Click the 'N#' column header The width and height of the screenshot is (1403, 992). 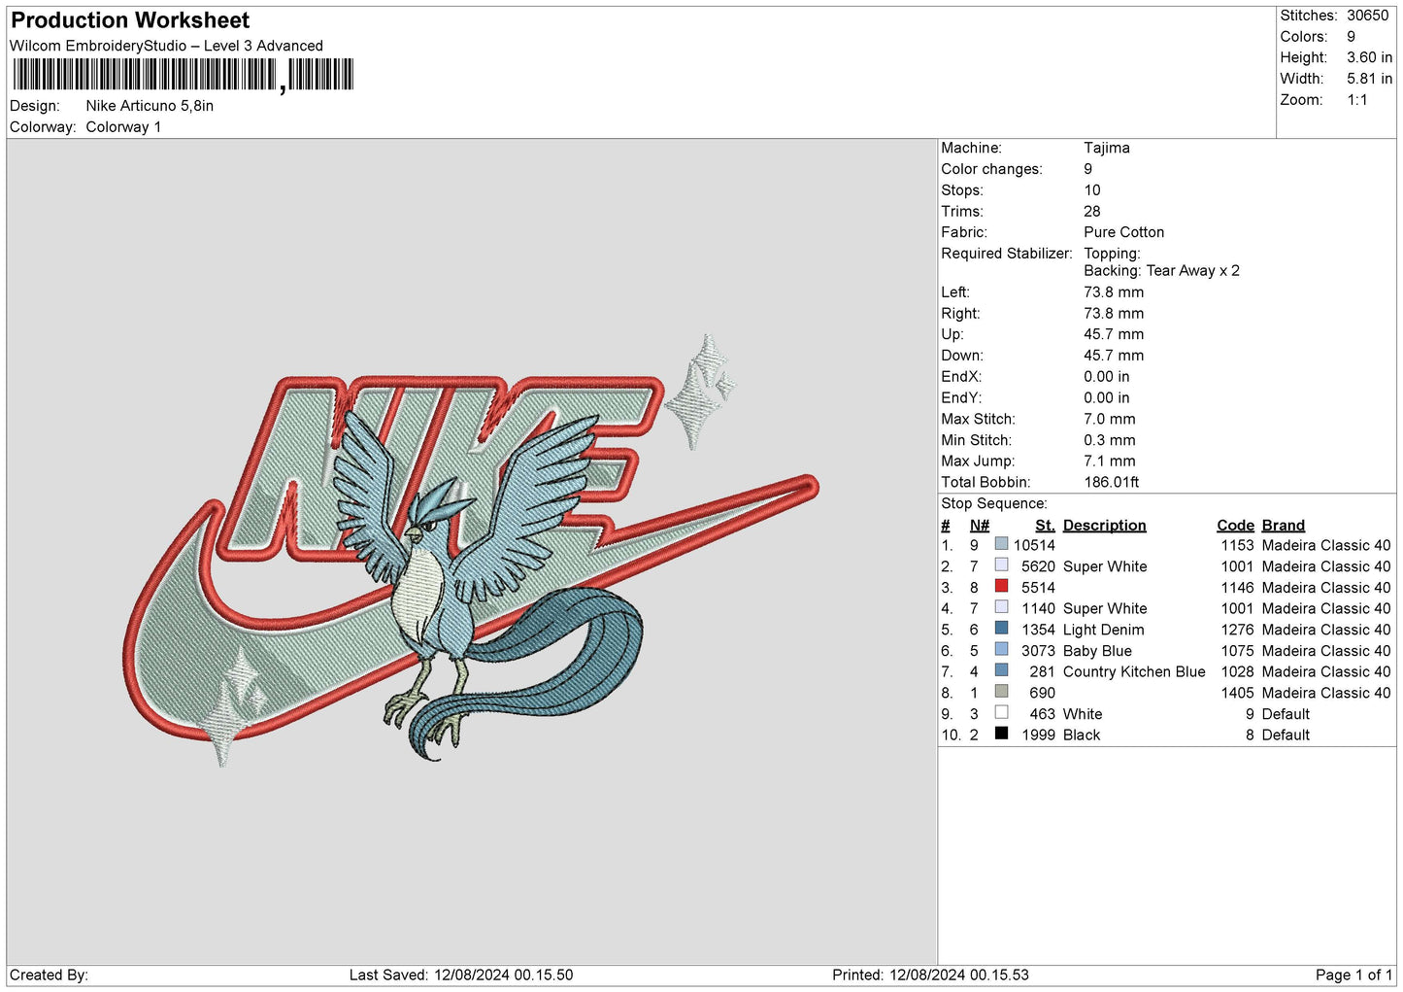point(980,525)
